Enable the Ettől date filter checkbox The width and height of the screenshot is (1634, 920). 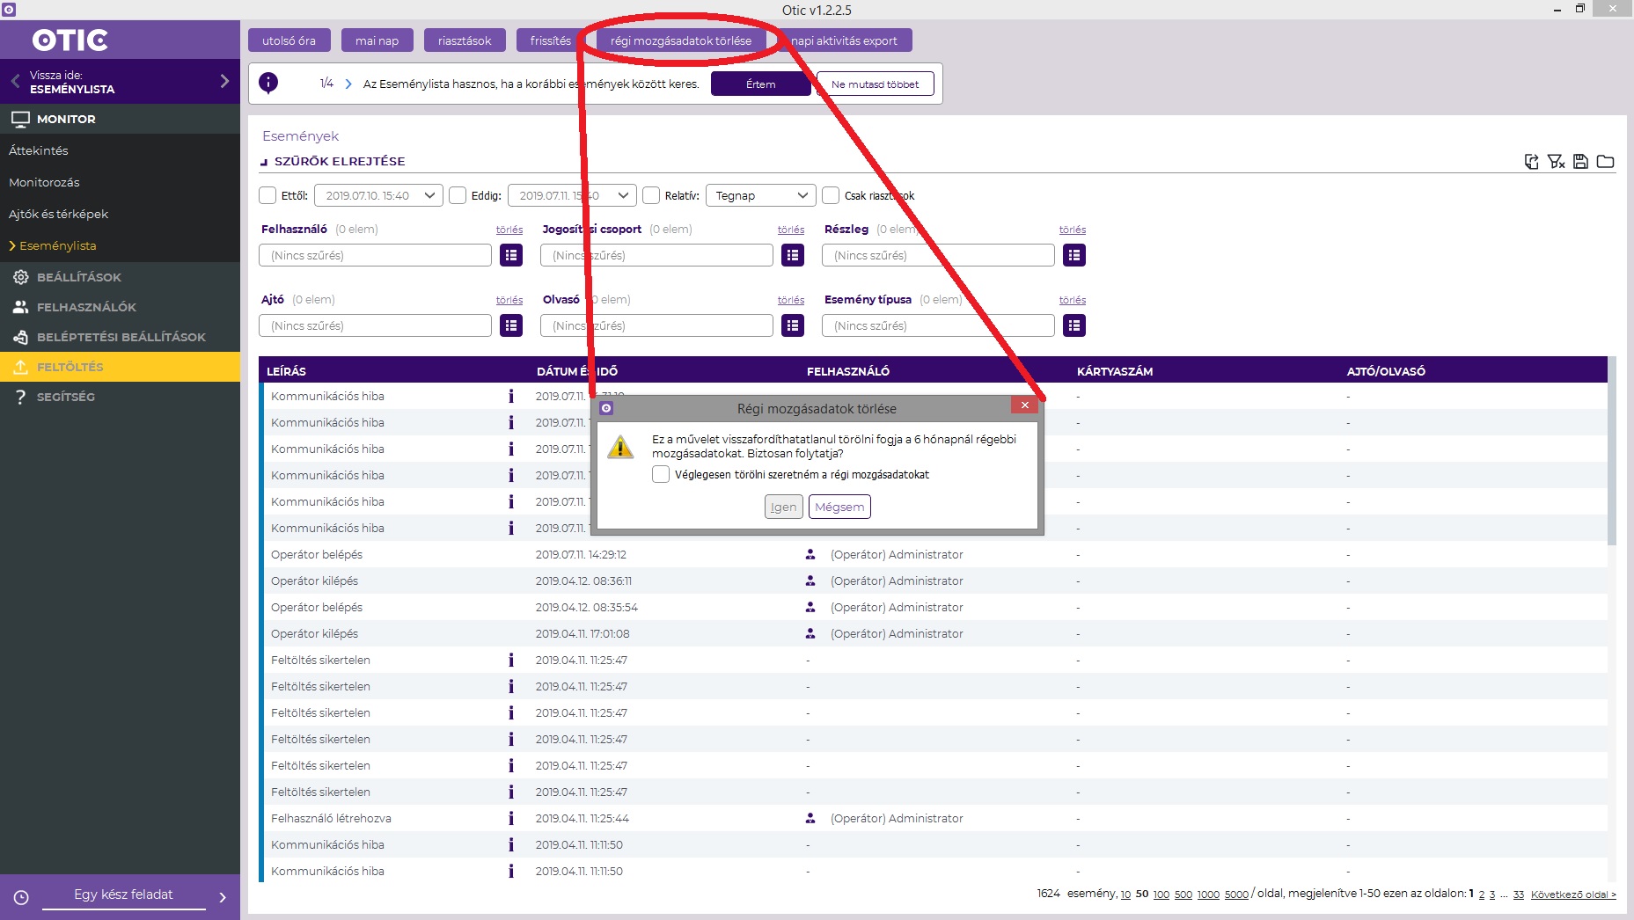pos(267,195)
